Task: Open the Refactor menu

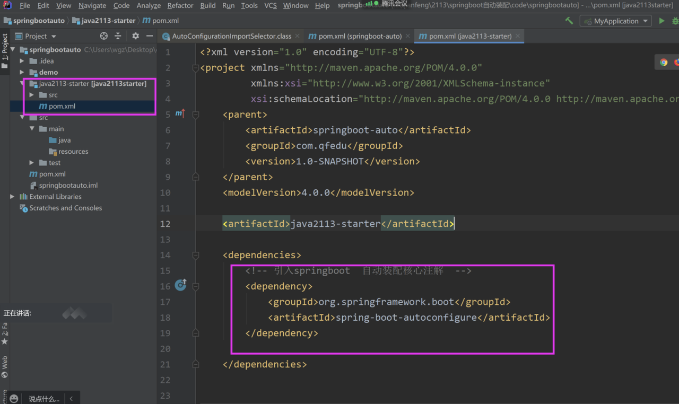Action: point(180,5)
